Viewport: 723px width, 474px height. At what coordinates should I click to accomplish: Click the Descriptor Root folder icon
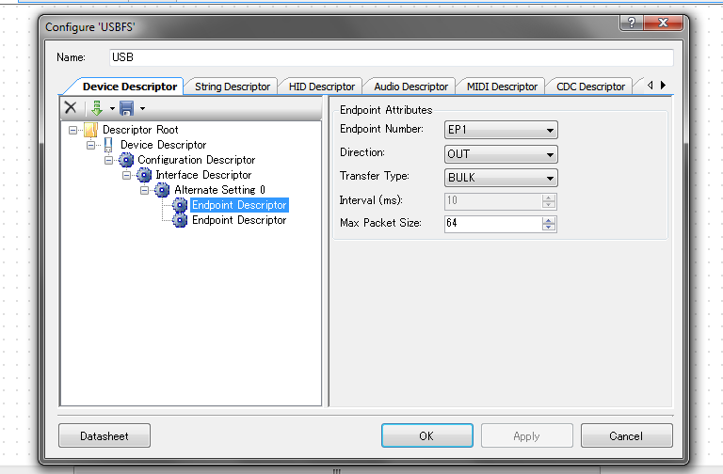90,130
